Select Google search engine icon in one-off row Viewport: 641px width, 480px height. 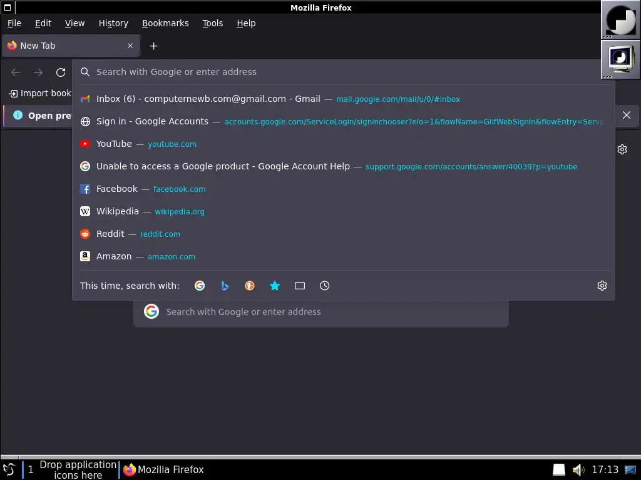tap(200, 286)
